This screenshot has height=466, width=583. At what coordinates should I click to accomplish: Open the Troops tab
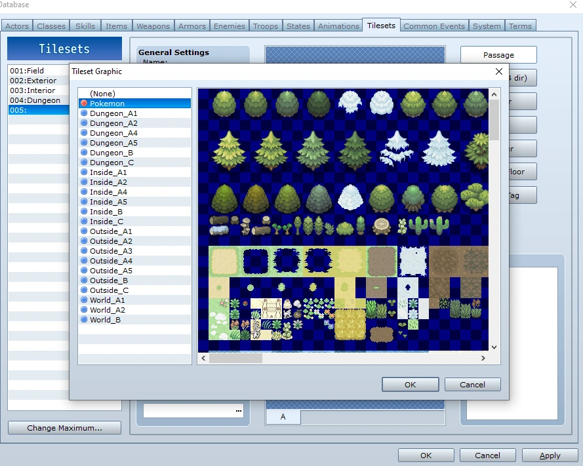coord(266,26)
